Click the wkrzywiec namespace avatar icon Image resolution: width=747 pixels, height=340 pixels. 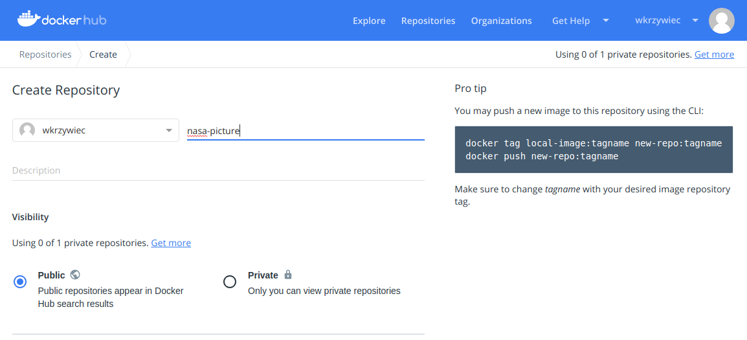[27, 130]
